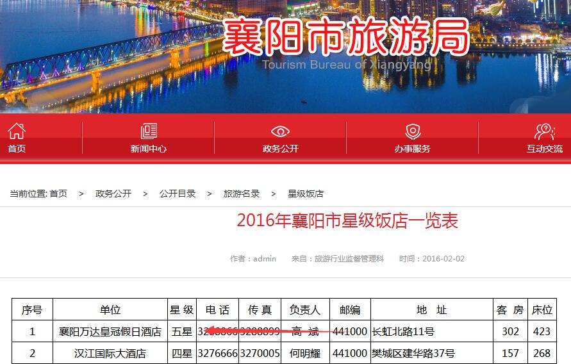Select the article title 2016年襄阳市星级饭店一览表
This screenshot has width=571, height=364.
pos(347,220)
